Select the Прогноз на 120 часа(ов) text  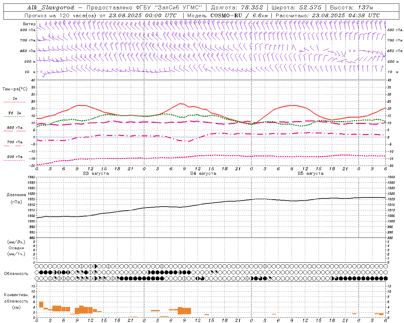pyautogui.click(x=61, y=15)
